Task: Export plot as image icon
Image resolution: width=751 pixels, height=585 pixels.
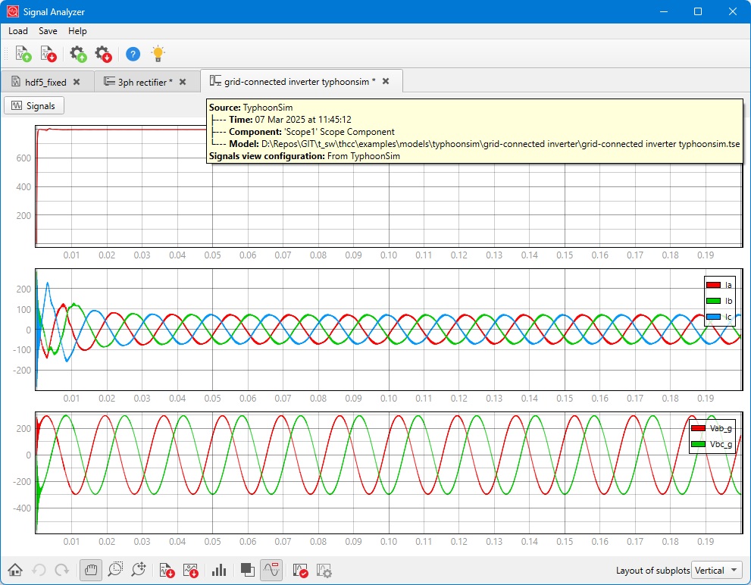Action: point(191,570)
